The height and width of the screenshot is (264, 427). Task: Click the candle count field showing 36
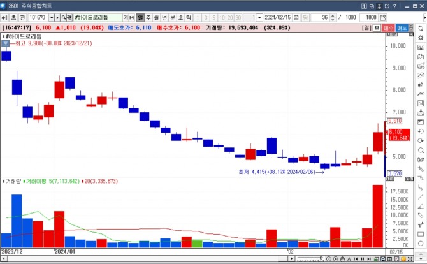(x=320, y=18)
